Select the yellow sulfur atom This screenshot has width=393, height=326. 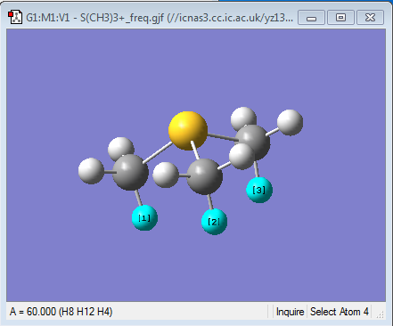188,131
